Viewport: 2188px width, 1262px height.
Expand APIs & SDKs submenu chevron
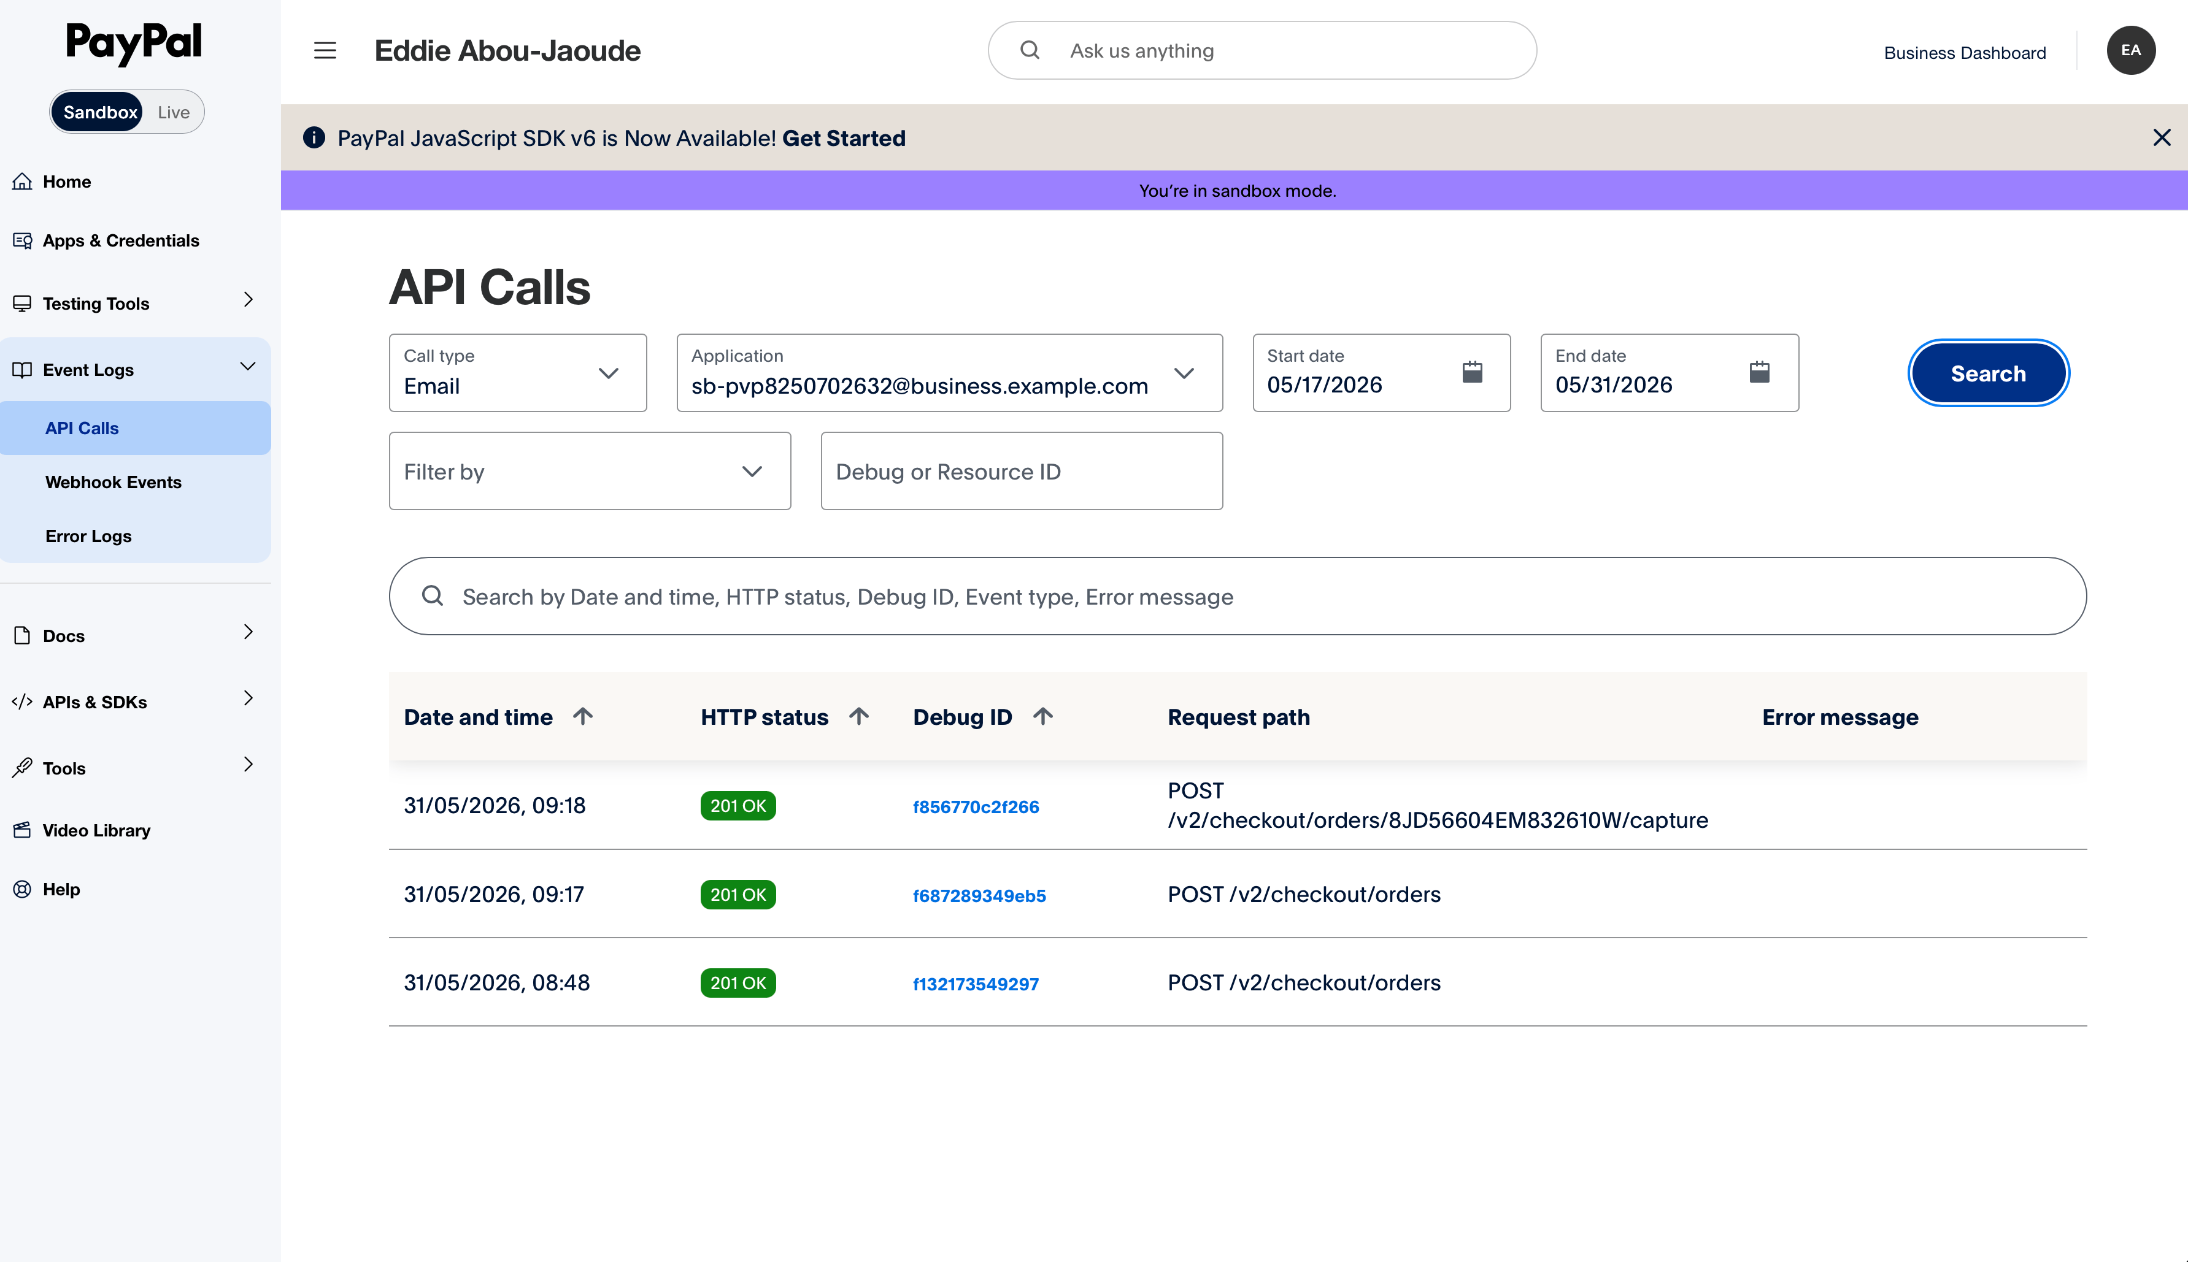(248, 698)
